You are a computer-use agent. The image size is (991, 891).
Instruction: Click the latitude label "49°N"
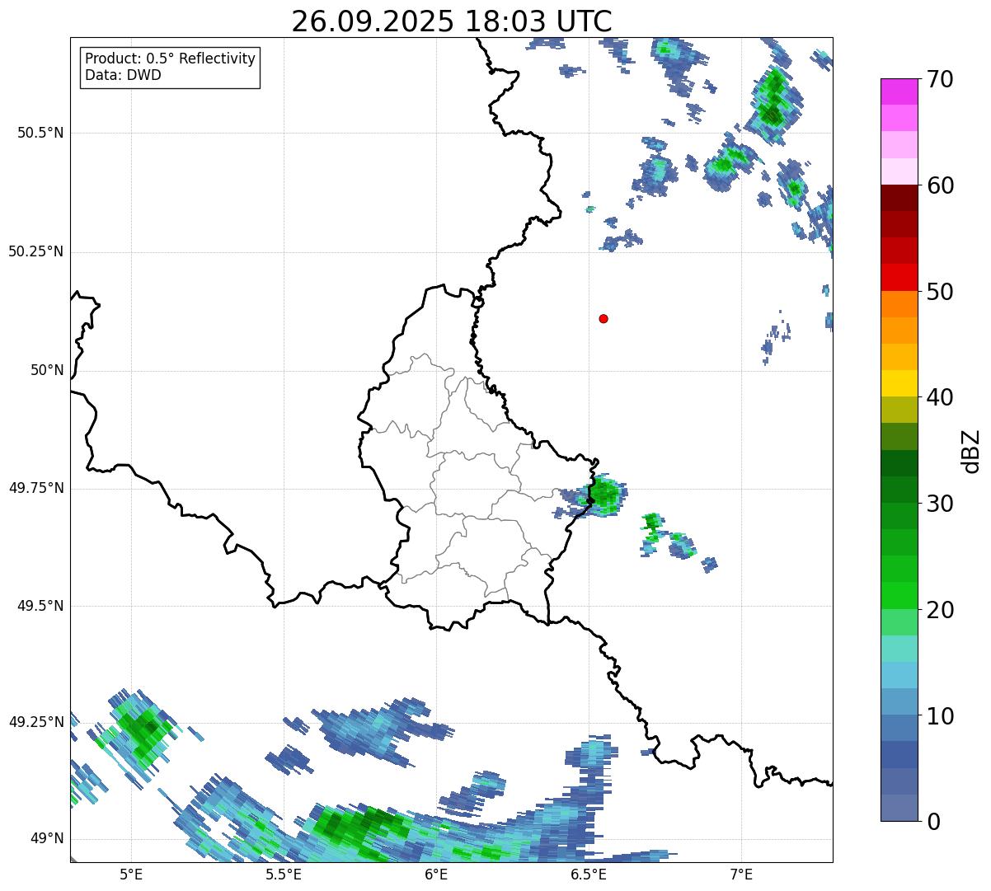pos(47,838)
